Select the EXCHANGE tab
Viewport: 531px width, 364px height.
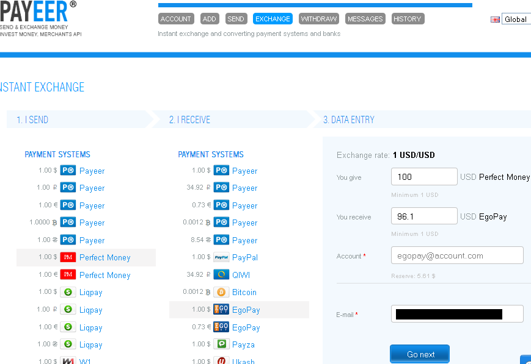[273, 19]
